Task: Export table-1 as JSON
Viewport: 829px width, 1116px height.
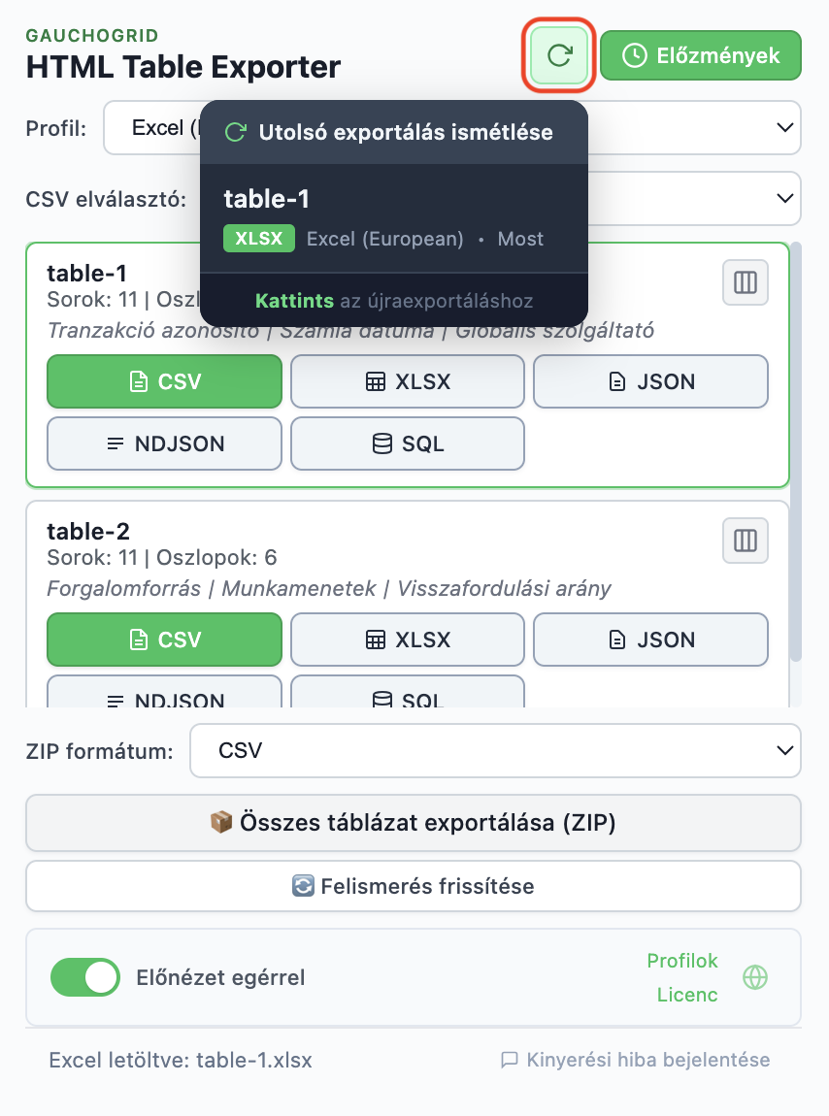Action: [650, 381]
